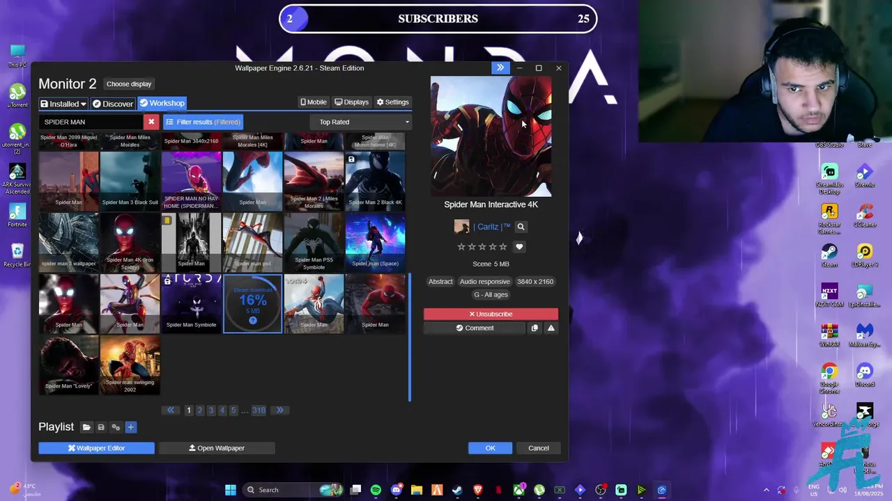Screen dimensions: 892x501
Task: Open CCleaner desktop shortcut
Action: pyautogui.click(x=864, y=215)
